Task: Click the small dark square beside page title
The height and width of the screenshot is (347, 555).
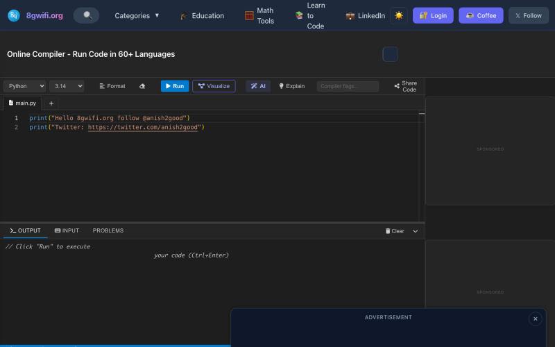Action: click(390, 54)
